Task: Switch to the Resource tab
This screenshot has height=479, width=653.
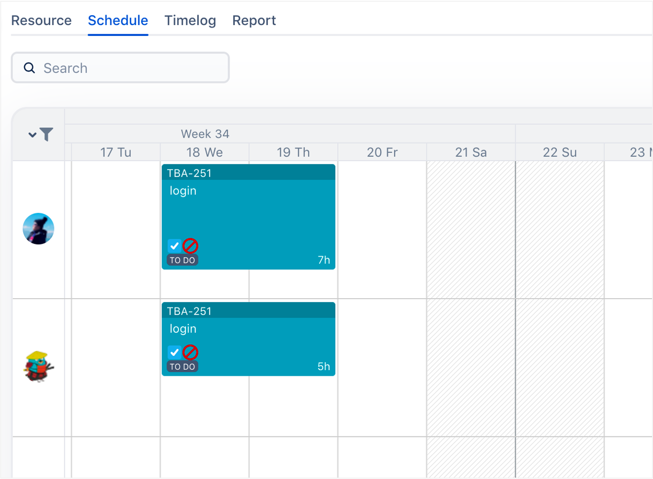Action: [x=41, y=20]
